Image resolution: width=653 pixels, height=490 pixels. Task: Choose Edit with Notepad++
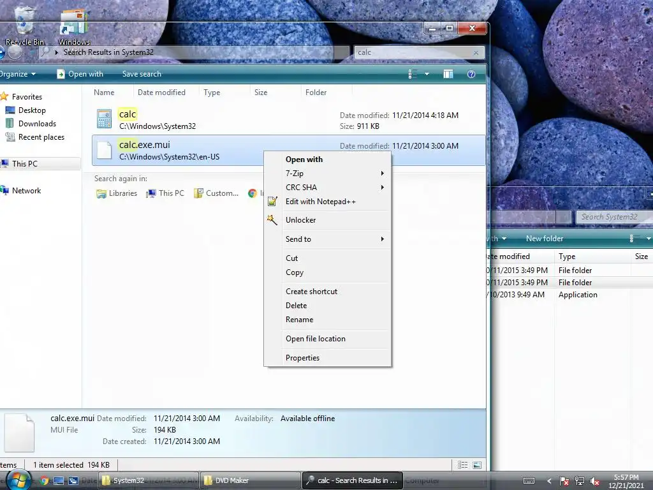328,202
